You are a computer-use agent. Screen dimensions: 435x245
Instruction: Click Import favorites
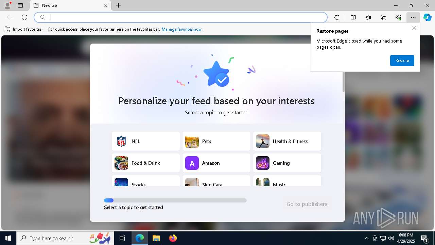pyautogui.click(x=23, y=29)
